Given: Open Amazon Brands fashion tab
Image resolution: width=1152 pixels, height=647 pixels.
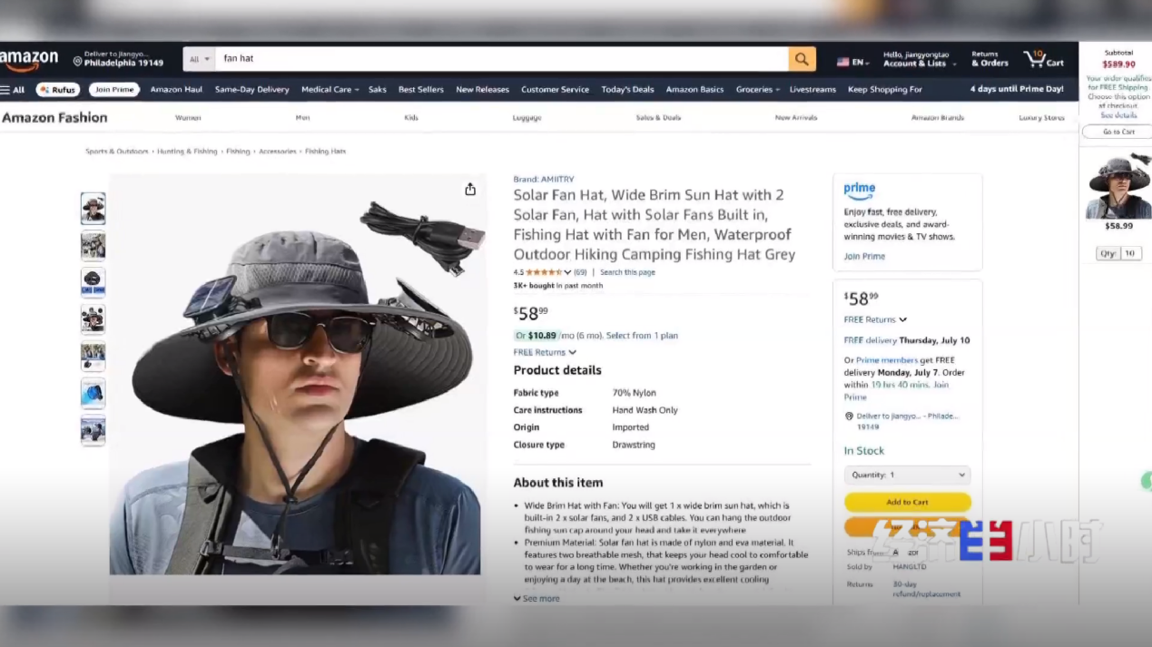Looking at the screenshot, I should pyautogui.click(x=938, y=118).
